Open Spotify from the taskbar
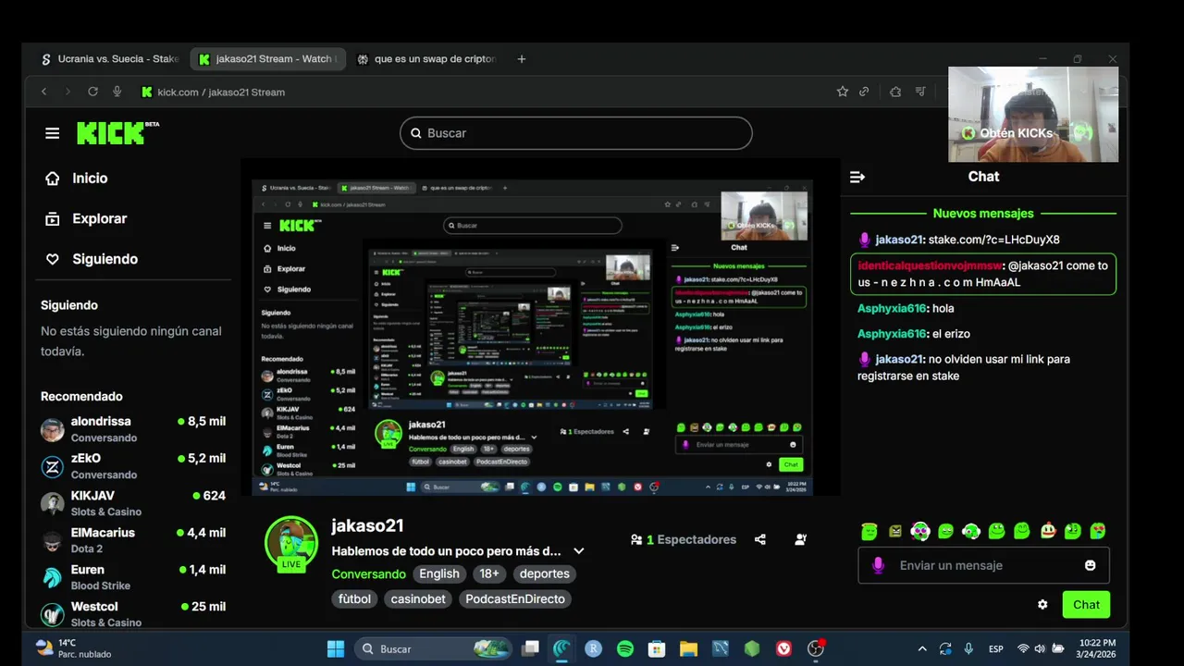The height and width of the screenshot is (666, 1184). [x=625, y=649]
